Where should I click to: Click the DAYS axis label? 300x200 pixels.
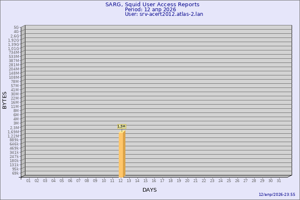[150, 190]
